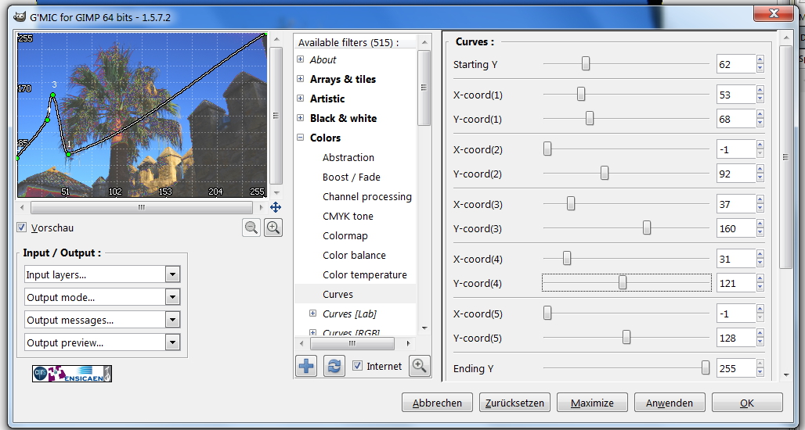The width and height of the screenshot is (805, 430).
Task: Select the Boost / Fade filter
Action: [x=351, y=177]
